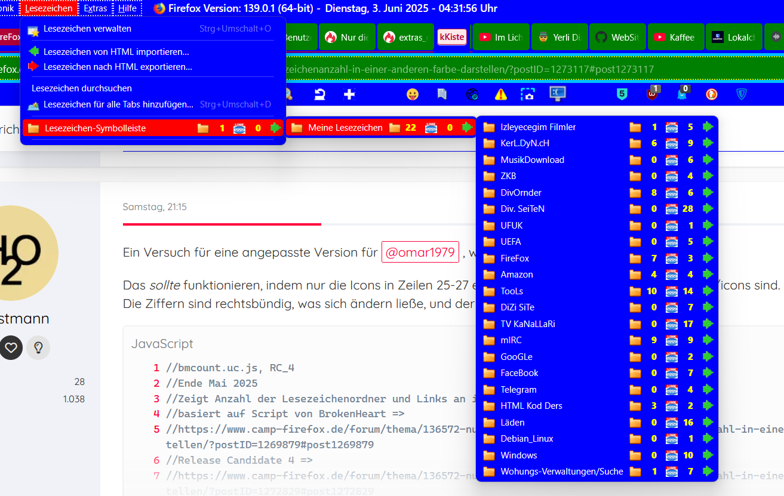Screen dimensions: 784x496
Task: Click the blue shield VPN extension icon
Action: (742, 94)
